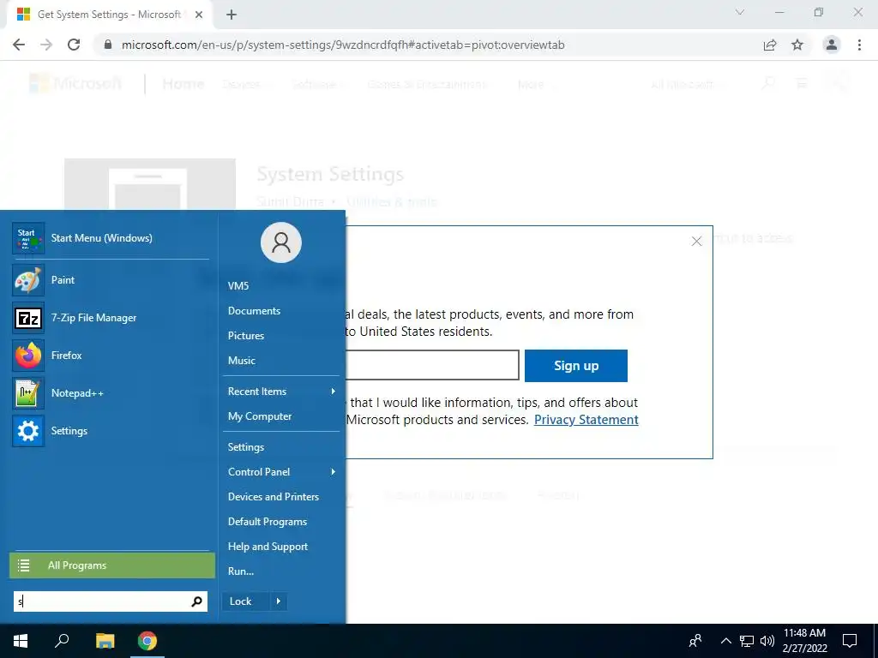Open Music from start menu
Viewport: 878px width, 658px height.
[x=241, y=361]
